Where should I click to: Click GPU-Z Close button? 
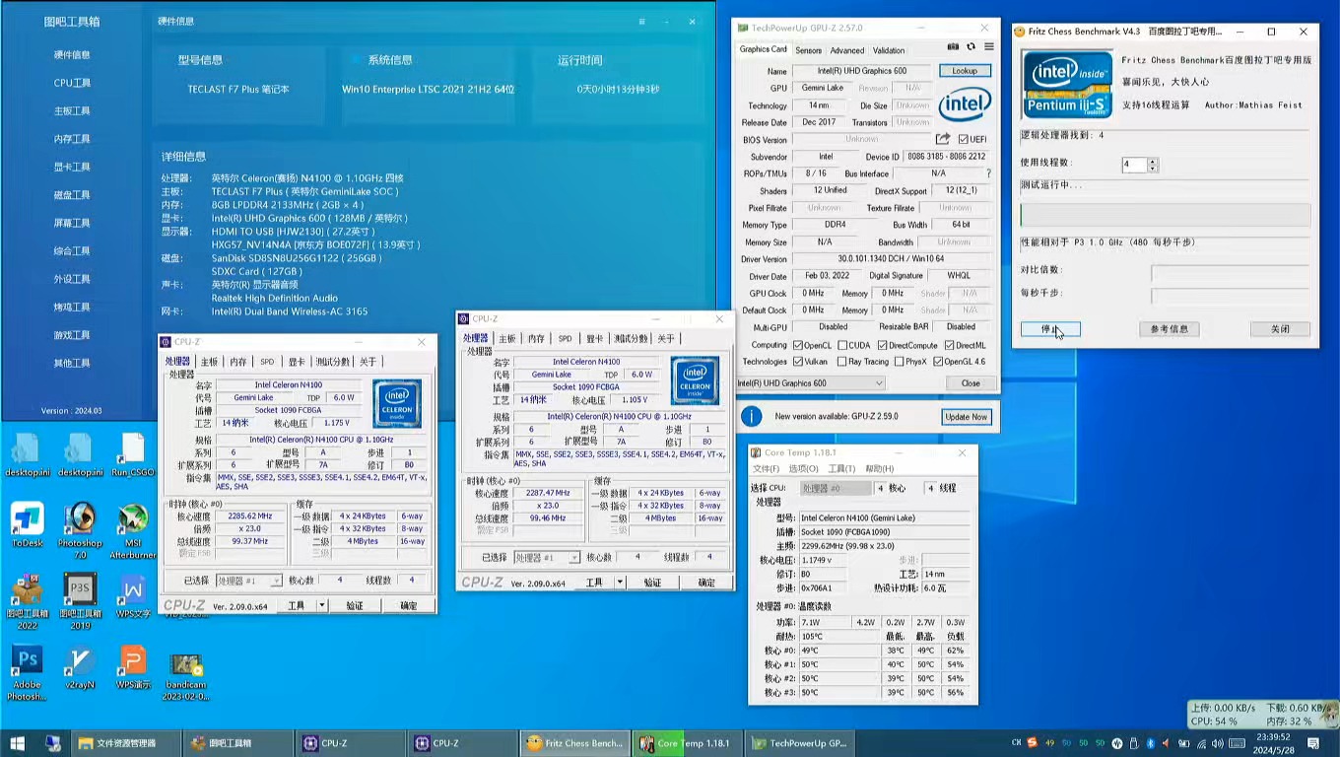(971, 382)
